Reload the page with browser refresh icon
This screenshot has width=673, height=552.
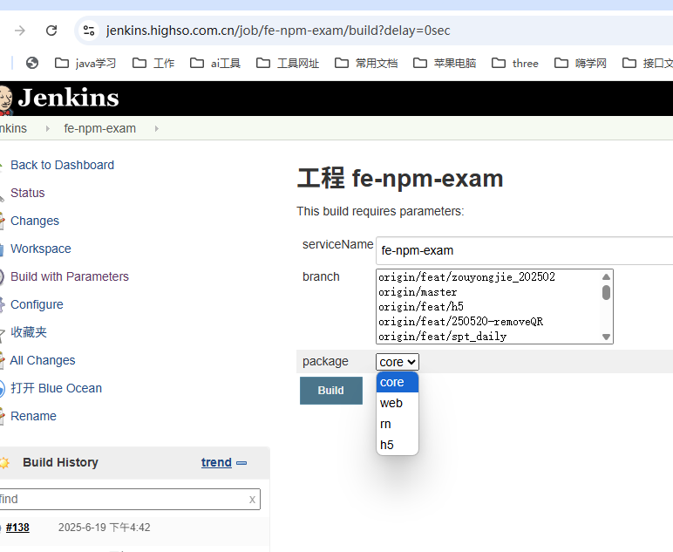pos(51,31)
